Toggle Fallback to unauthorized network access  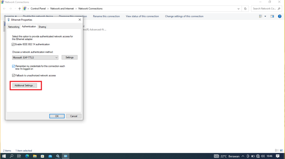(x=13, y=75)
